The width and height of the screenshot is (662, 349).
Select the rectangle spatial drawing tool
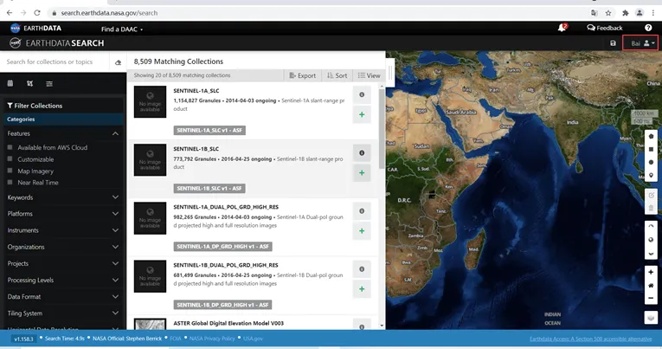(651, 149)
